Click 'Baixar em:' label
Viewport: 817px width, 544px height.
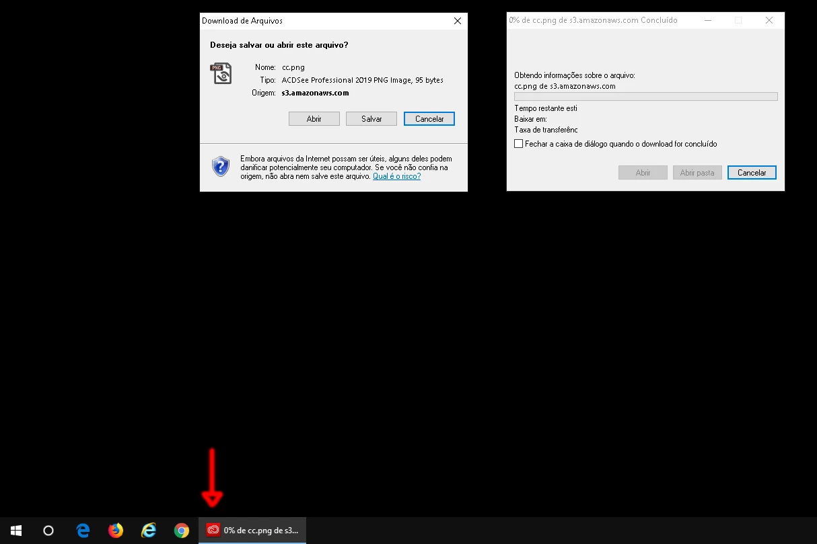530,119
